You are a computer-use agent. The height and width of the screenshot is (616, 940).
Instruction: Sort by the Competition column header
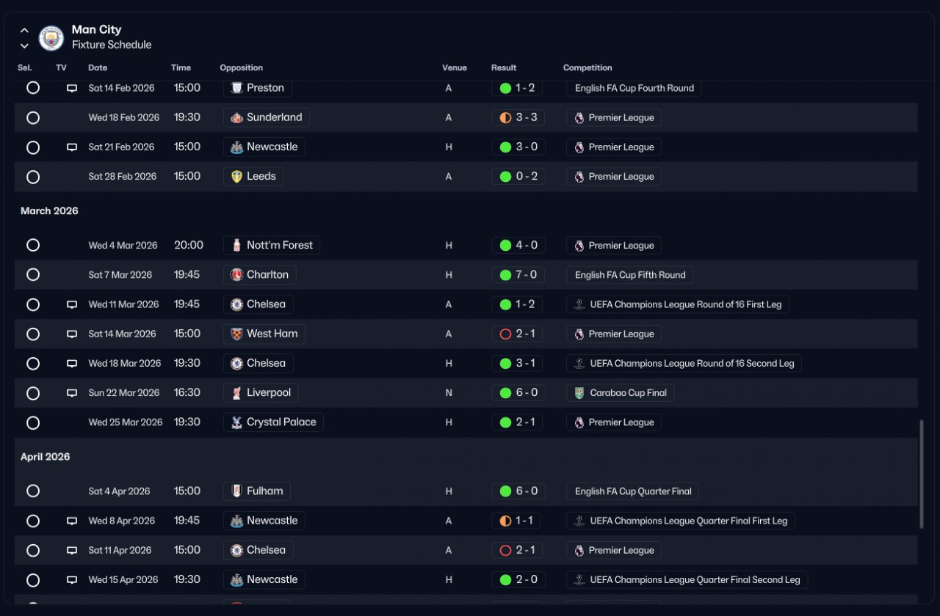587,67
